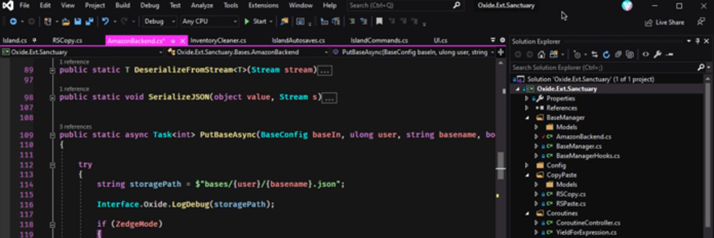Open the Project menu
This screenshot has width=714, height=238.
(x=95, y=6)
